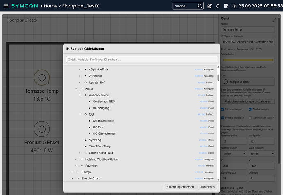
Task: Click the edit pencil icon in header
Action: pos(209,6)
